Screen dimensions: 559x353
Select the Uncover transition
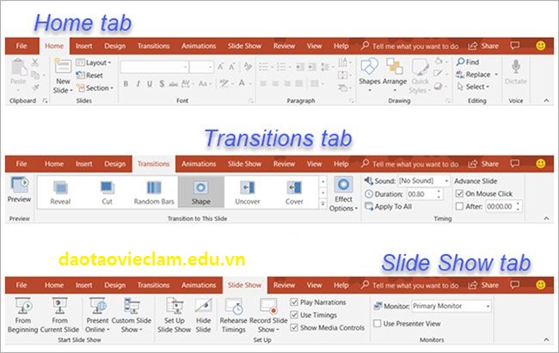[x=248, y=192]
